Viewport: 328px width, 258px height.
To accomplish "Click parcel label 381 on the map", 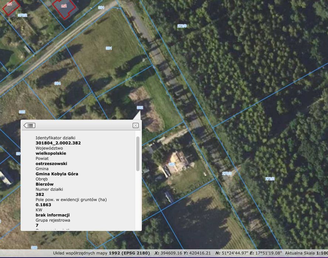I will [109, 48].
